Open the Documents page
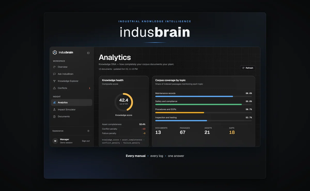Image resolution: width=310 pixels, height=191 pixels. click(x=72, y=117)
